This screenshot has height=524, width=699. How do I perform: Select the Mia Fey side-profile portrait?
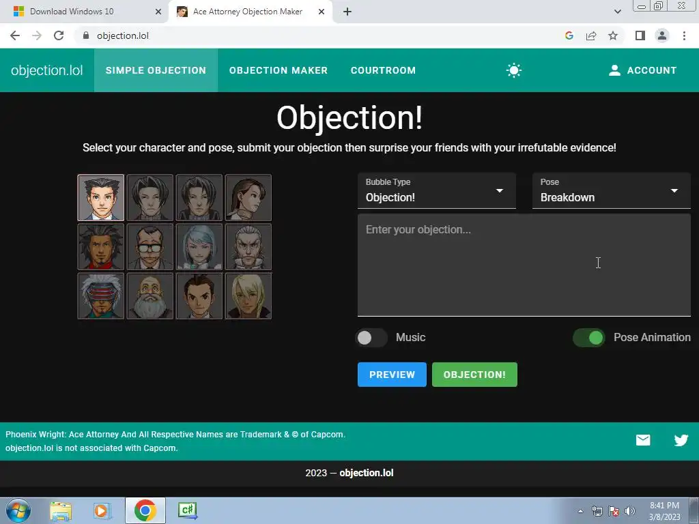[x=248, y=197]
